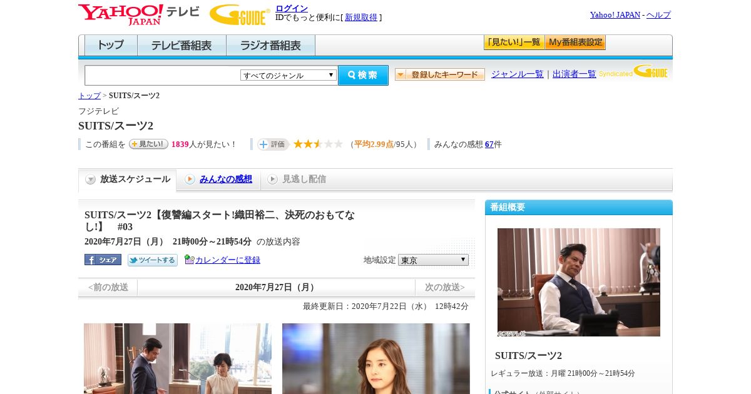Click the G-GUIDE logo in header

240,14
